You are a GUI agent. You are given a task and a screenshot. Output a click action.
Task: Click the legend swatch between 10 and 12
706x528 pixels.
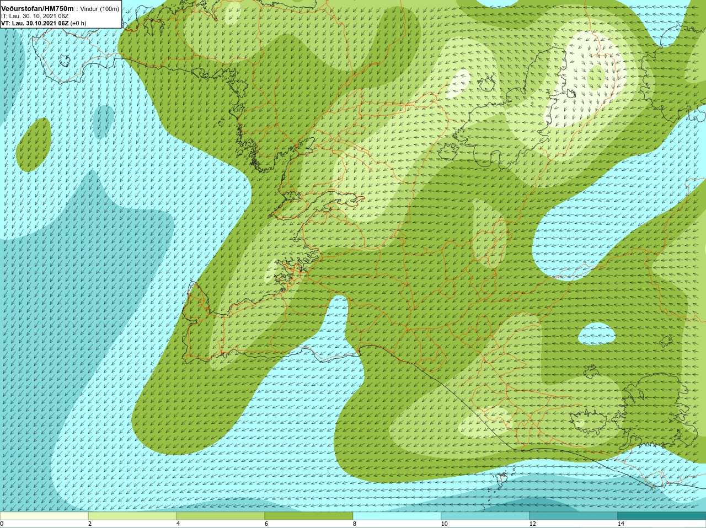tap(485, 516)
